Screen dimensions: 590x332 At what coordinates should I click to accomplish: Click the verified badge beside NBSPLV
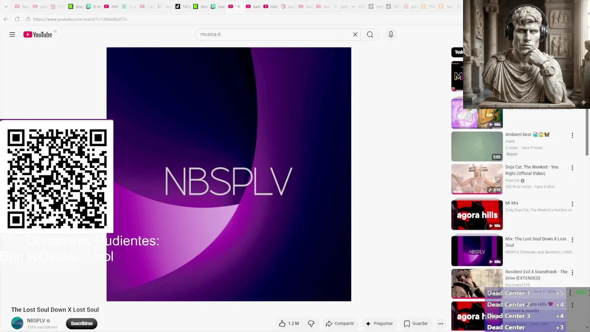pyautogui.click(x=48, y=321)
